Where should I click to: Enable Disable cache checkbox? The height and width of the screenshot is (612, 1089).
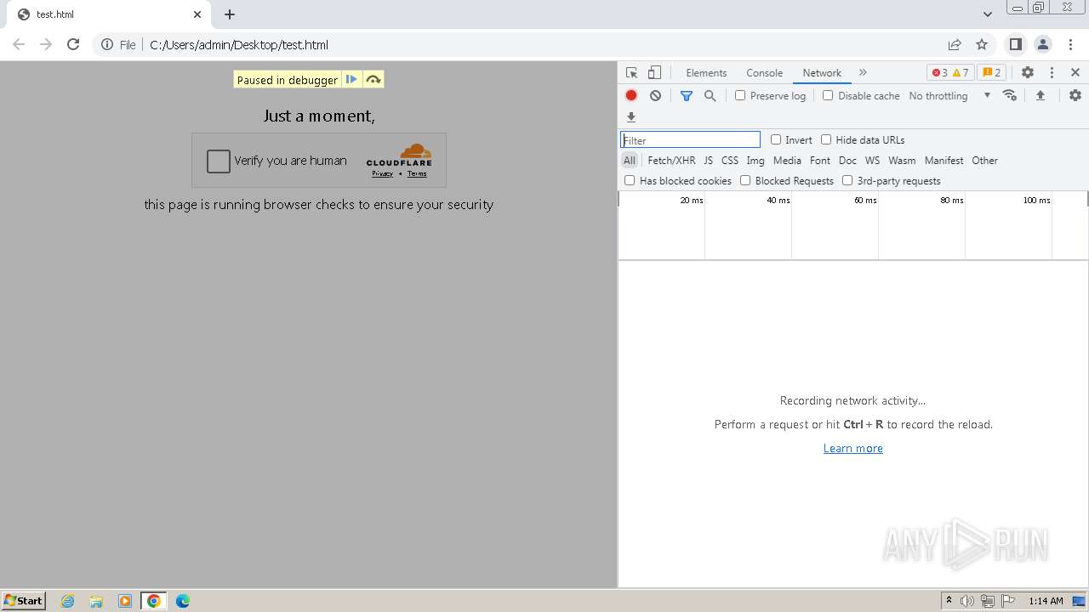point(828,95)
